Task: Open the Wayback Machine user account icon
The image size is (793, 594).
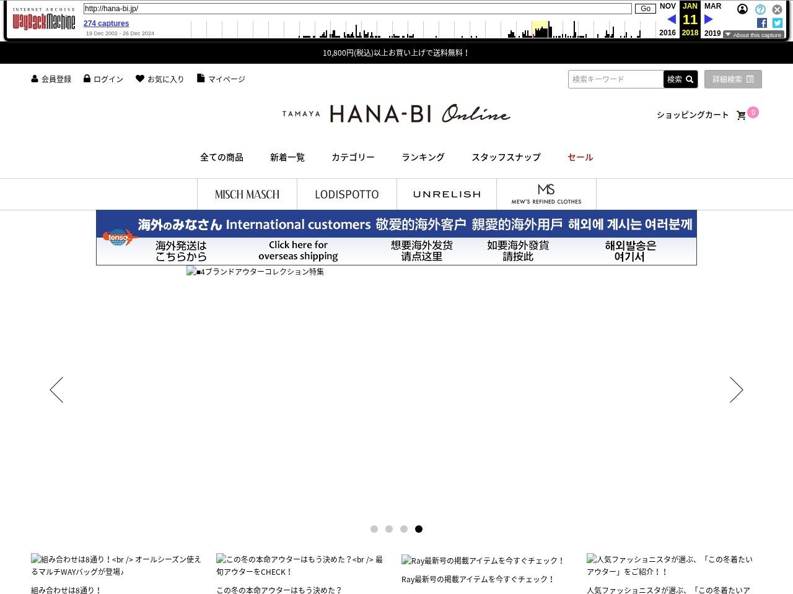Action: click(x=742, y=9)
